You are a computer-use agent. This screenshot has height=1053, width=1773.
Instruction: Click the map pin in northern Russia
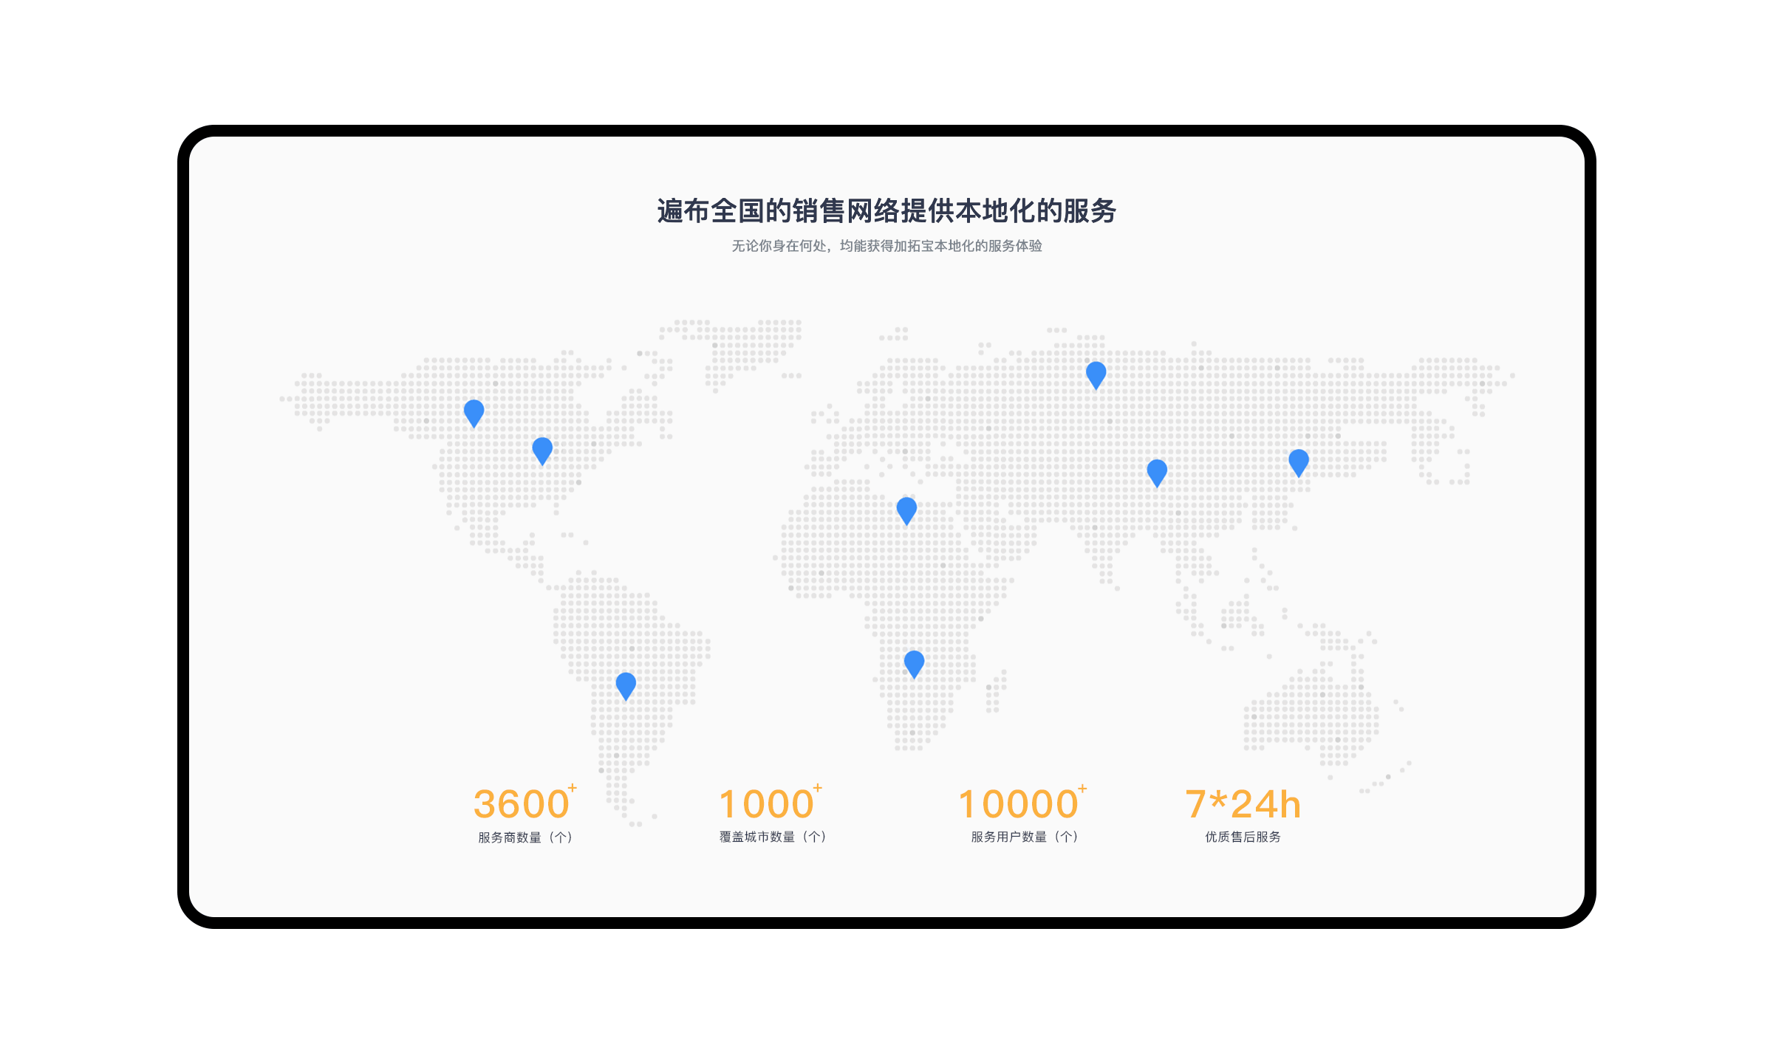1096,376
